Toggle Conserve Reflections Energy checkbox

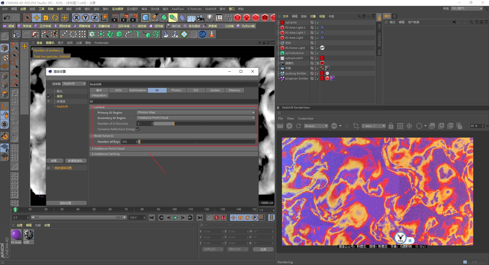coord(138,129)
